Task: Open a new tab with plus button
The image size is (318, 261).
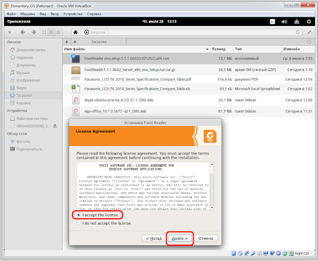Action: (x=67, y=42)
